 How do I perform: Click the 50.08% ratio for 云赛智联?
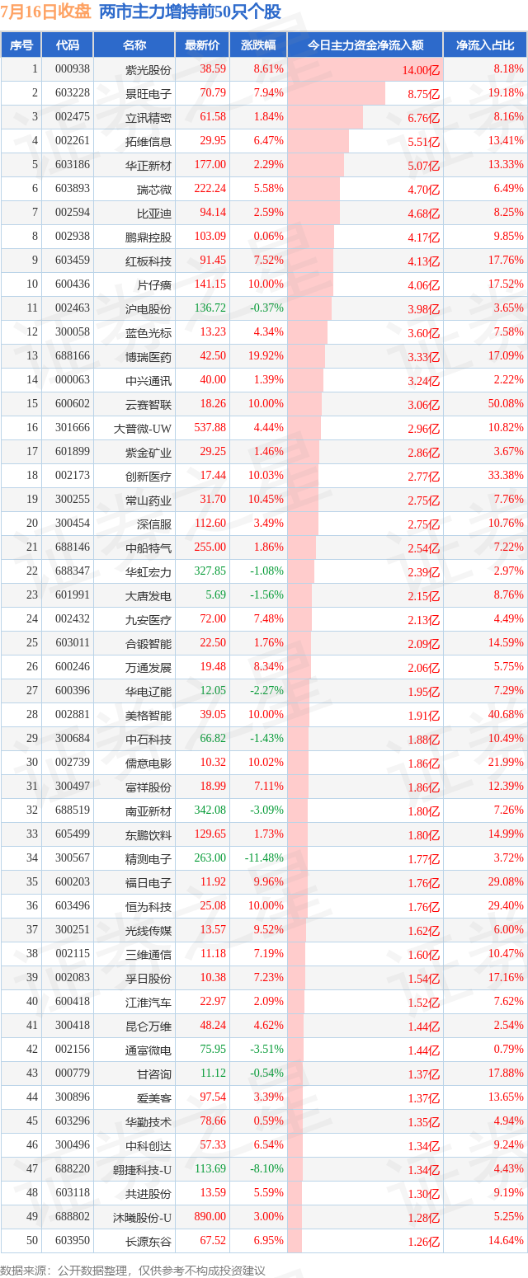(506, 404)
